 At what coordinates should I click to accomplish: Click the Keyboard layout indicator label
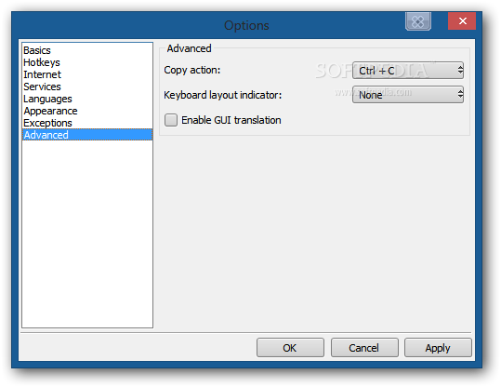(223, 95)
